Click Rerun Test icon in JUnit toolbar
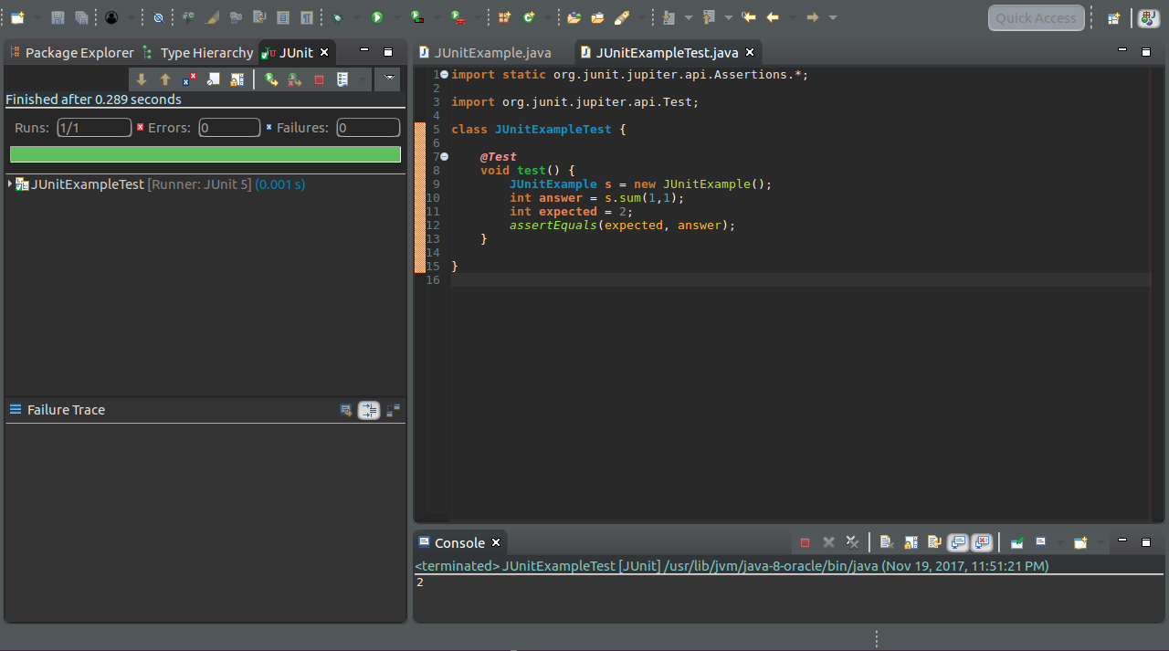1169x651 pixels. (x=271, y=79)
